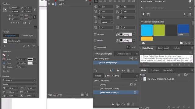Switch to the Hyperlinks tab
Image resolution: width=195 pixels, height=109 pixels.
click(168, 70)
